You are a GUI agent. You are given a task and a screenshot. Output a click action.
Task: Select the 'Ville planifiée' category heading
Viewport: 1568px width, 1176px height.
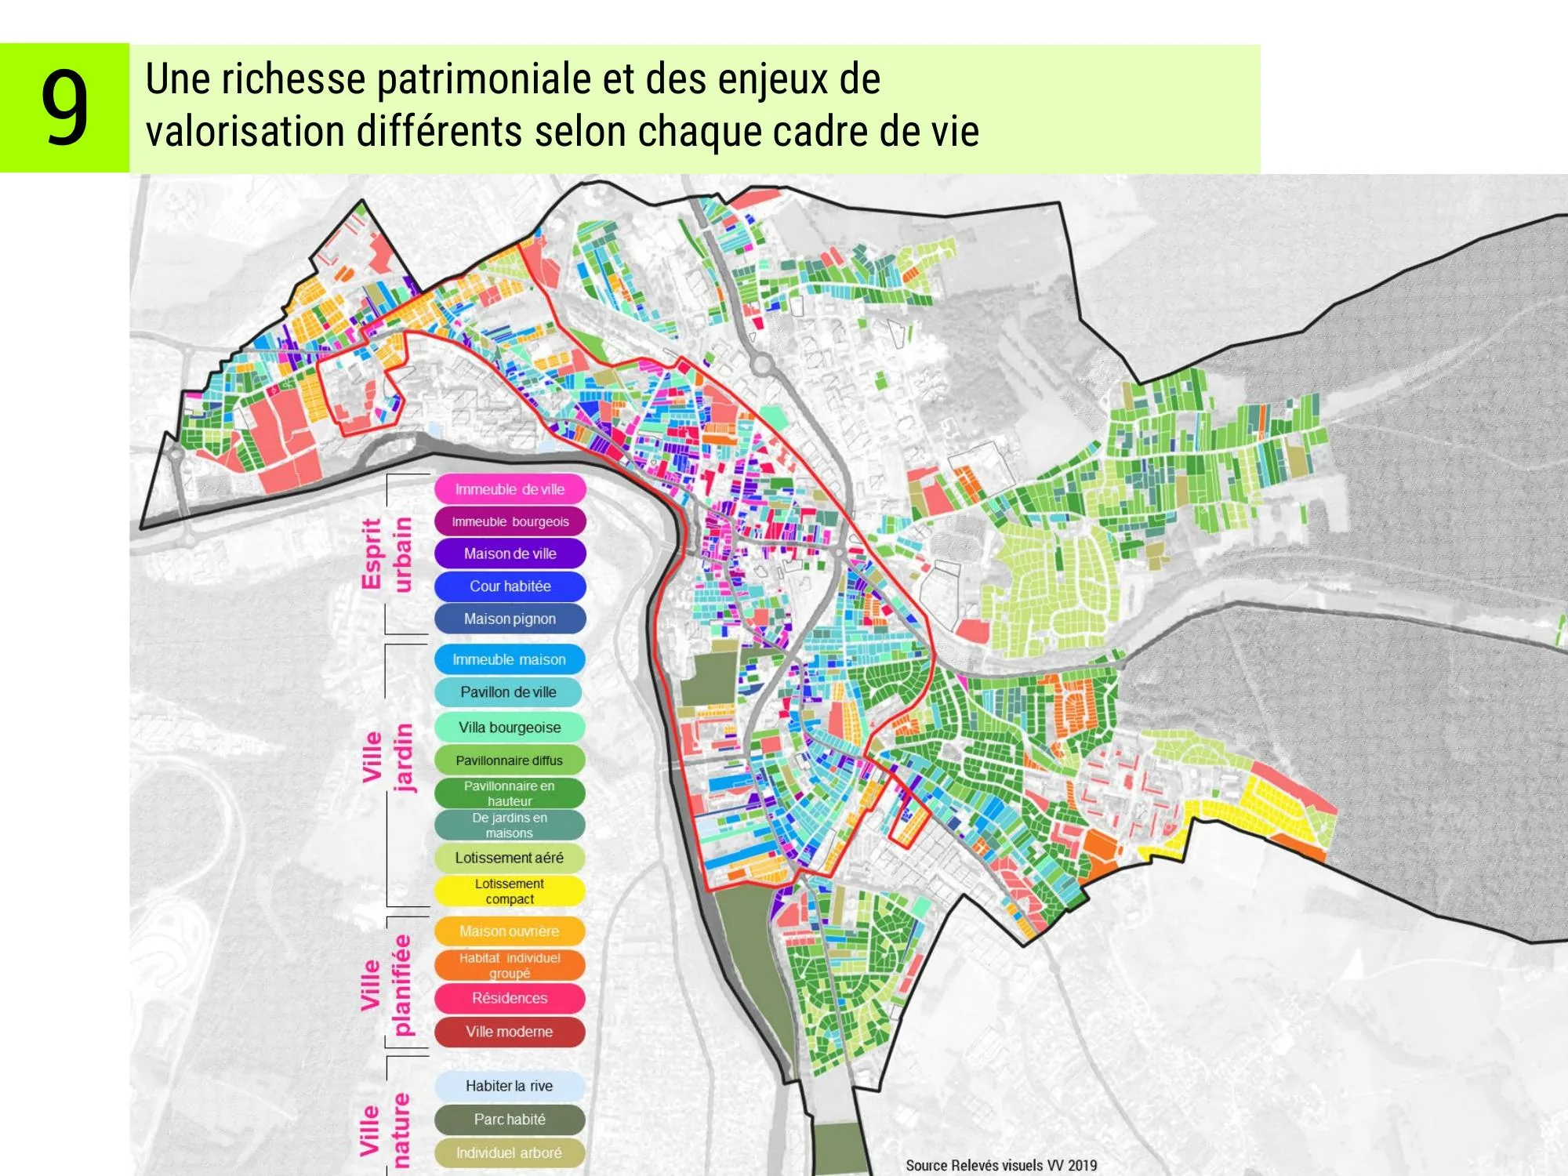387,985
